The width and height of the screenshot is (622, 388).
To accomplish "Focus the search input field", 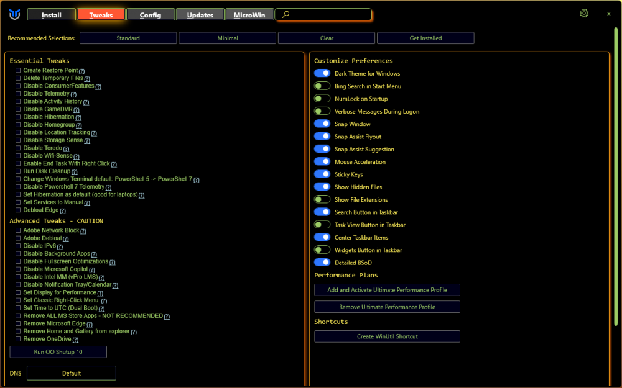I will [x=323, y=15].
